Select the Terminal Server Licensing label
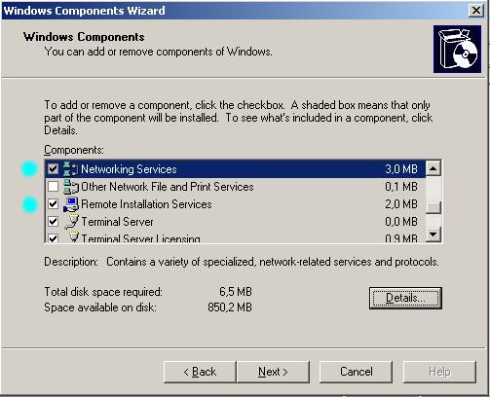Viewport: 490px width, 397px height. 140,238
